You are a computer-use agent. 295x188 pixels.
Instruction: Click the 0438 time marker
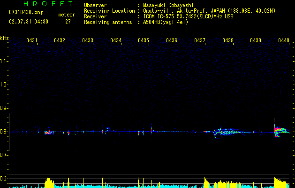(x=228, y=40)
